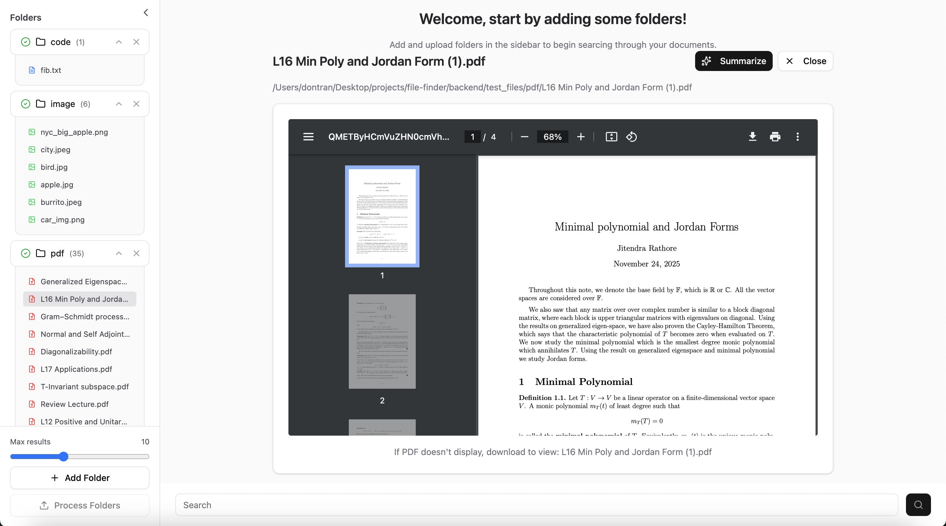This screenshot has width=946, height=526.
Task: Click the dark search magnifier button
Action: 918,505
